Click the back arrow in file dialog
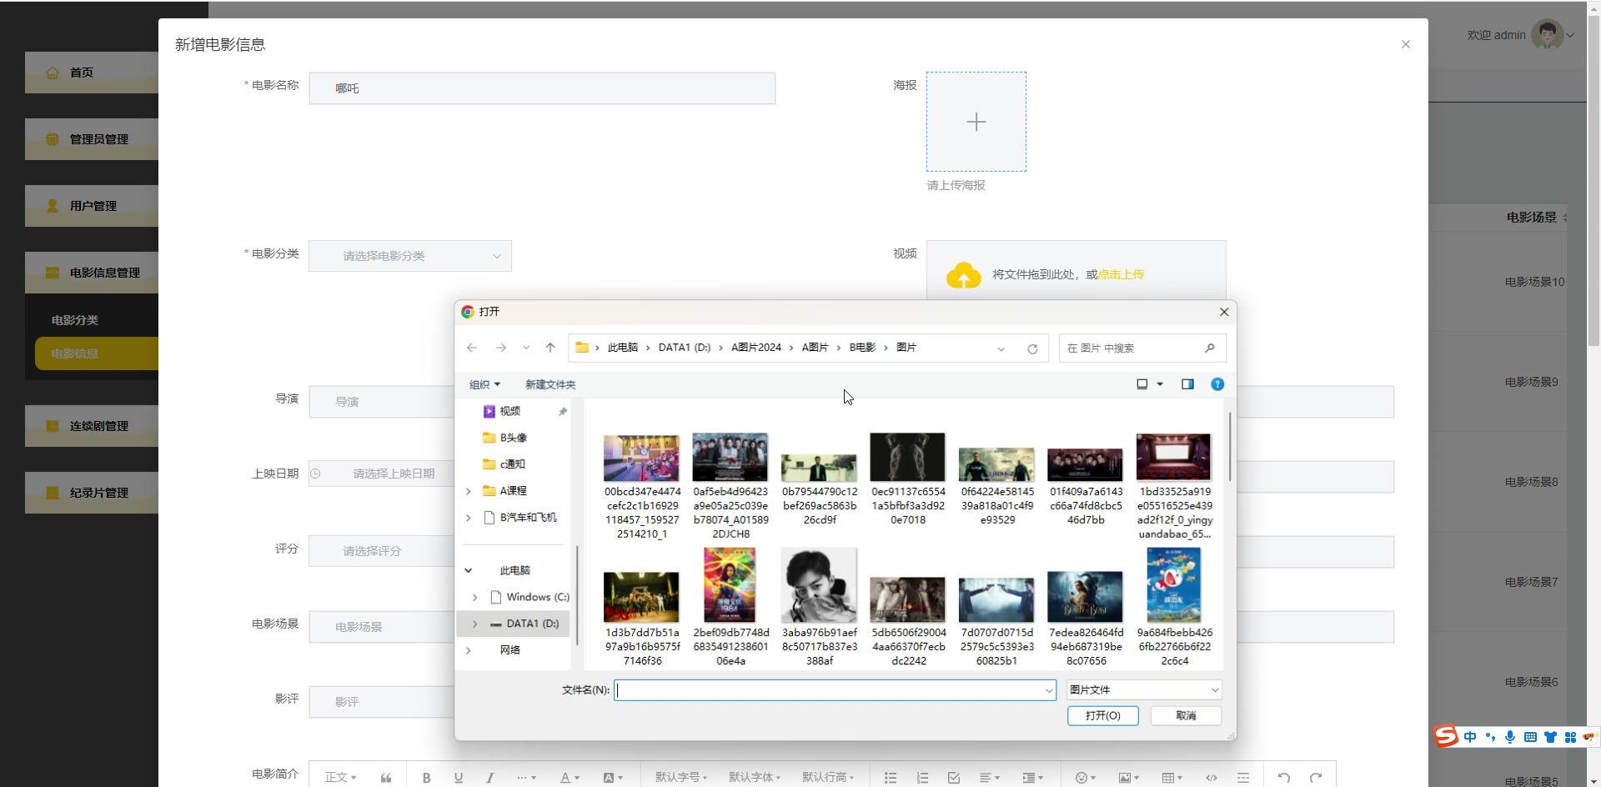The width and height of the screenshot is (1601, 787). (472, 348)
